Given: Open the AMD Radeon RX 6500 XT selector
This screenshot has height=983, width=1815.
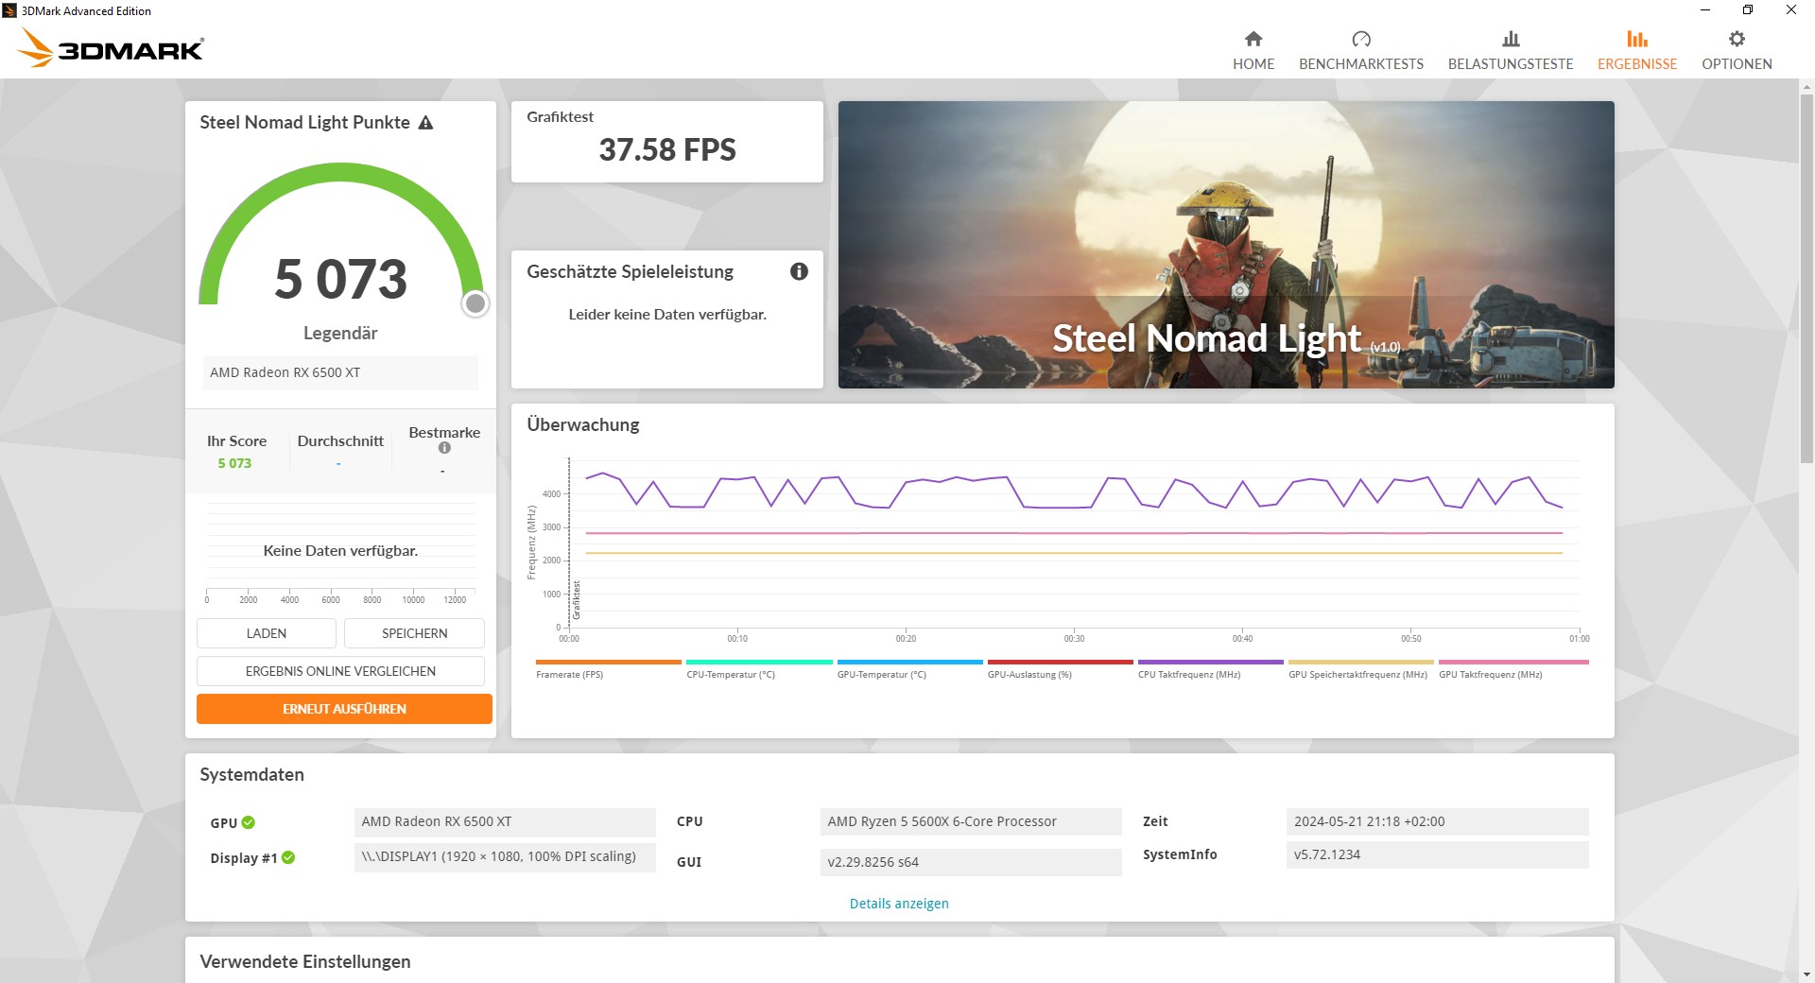Looking at the screenshot, I should (x=340, y=372).
